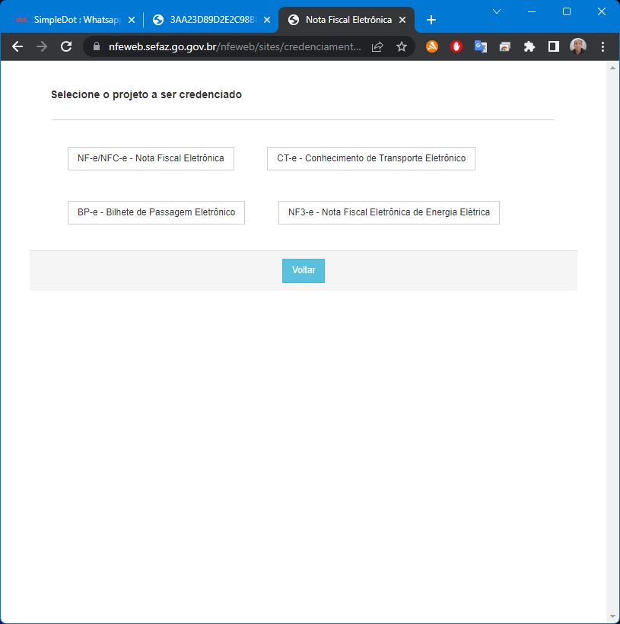Click the address bar URL field
Image resolution: width=620 pixels, height=624 pixels.
234,46
